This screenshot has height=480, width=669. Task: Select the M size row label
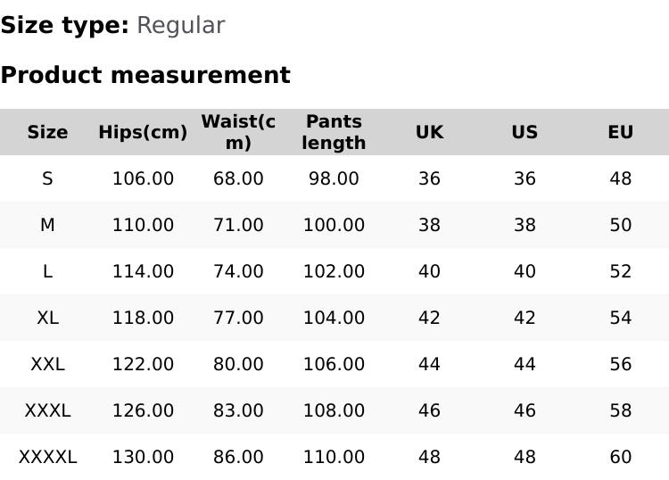[x=47, y=225]
